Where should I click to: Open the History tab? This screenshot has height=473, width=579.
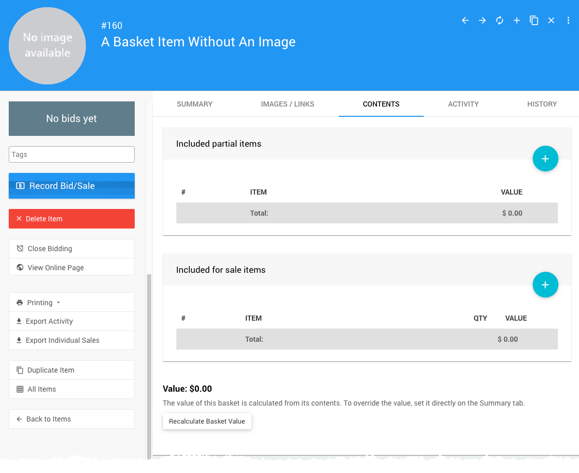[542, 104]
